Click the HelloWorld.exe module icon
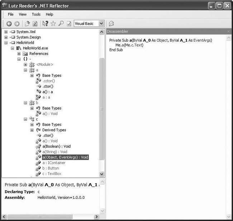 [x=19, y=48]
